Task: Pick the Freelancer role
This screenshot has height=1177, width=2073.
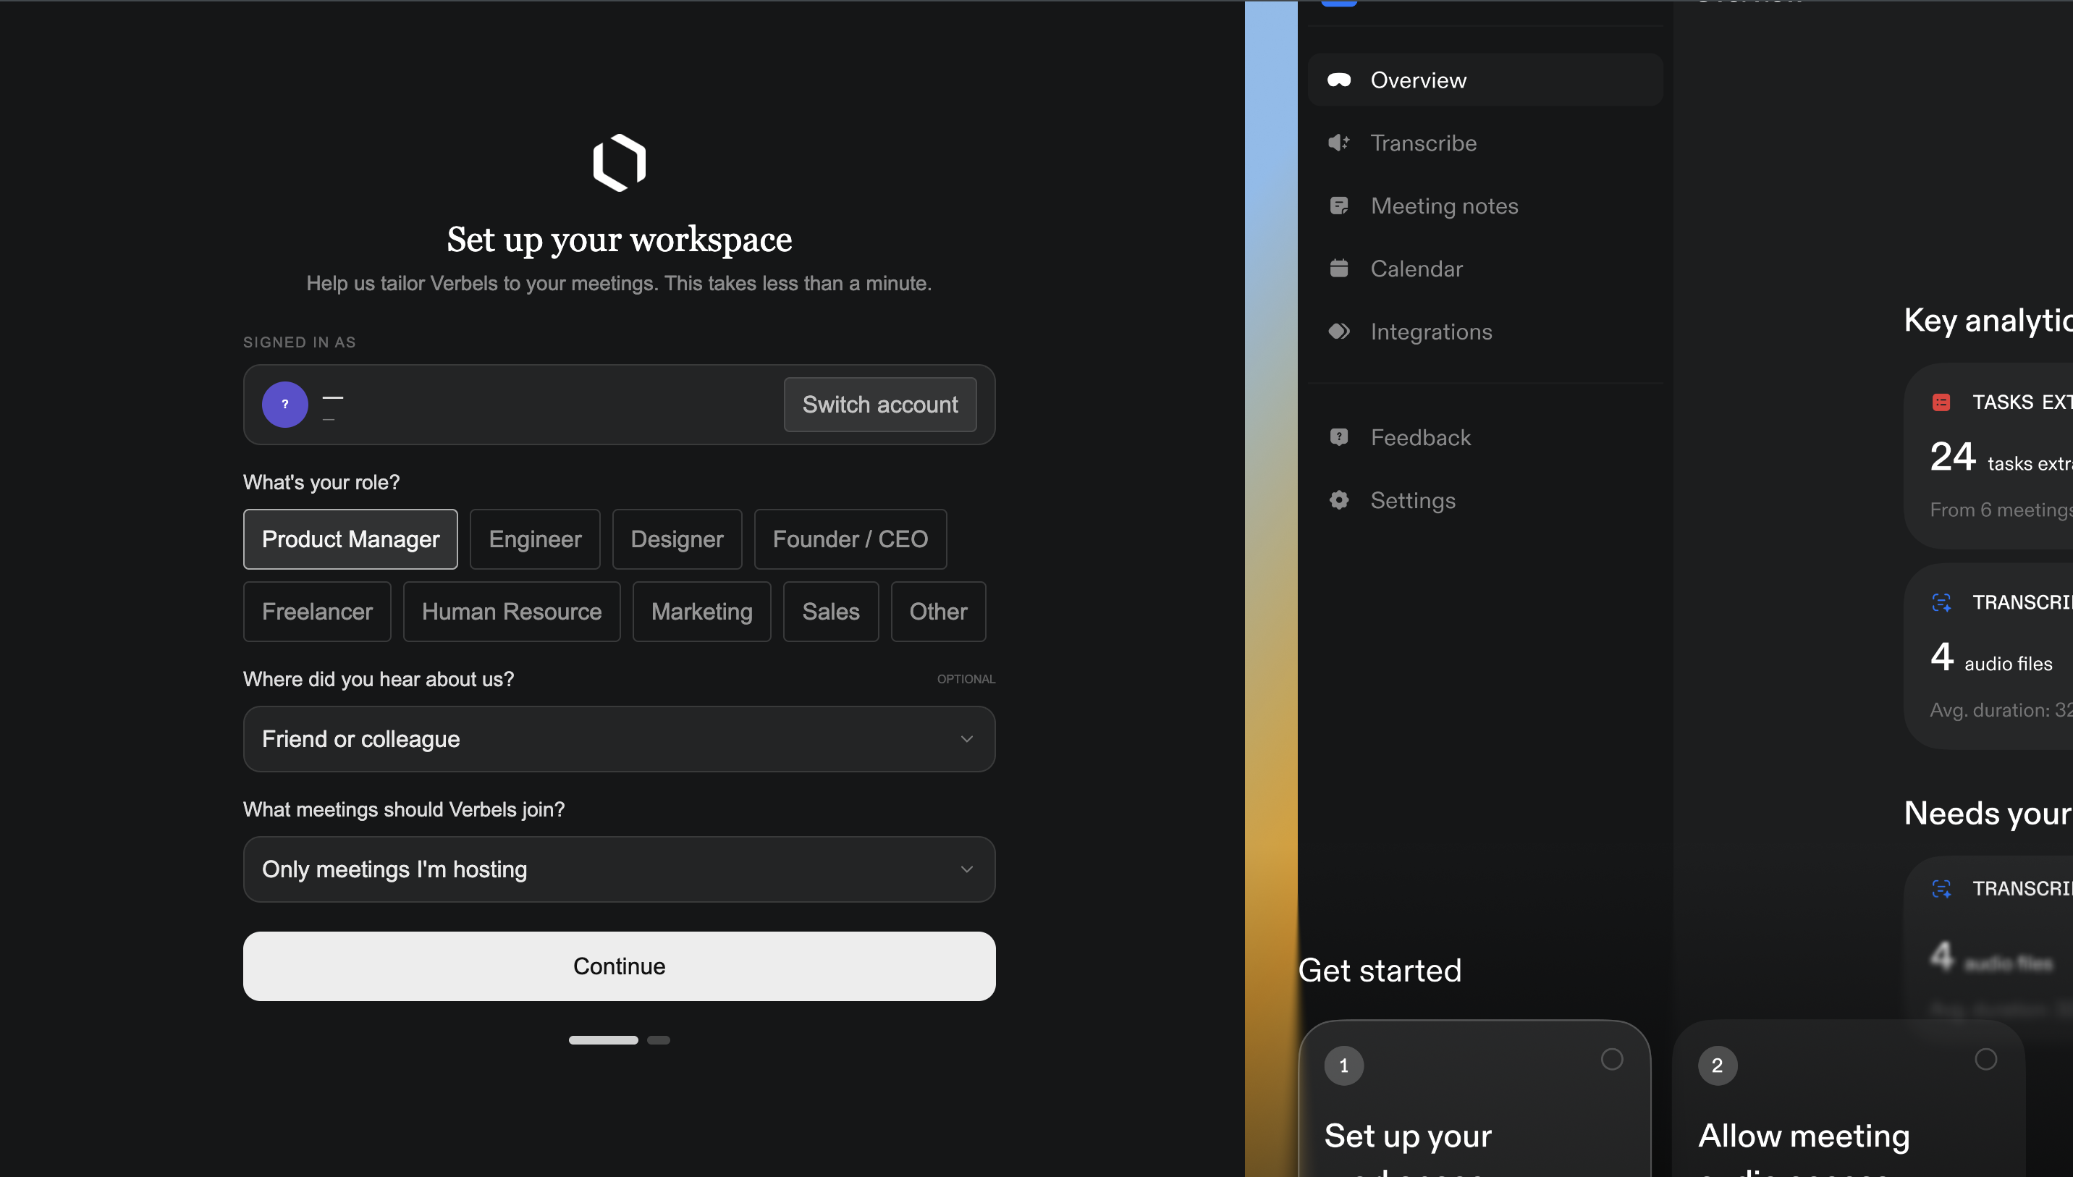Action: pyautogui.click(x=317, y=612)
